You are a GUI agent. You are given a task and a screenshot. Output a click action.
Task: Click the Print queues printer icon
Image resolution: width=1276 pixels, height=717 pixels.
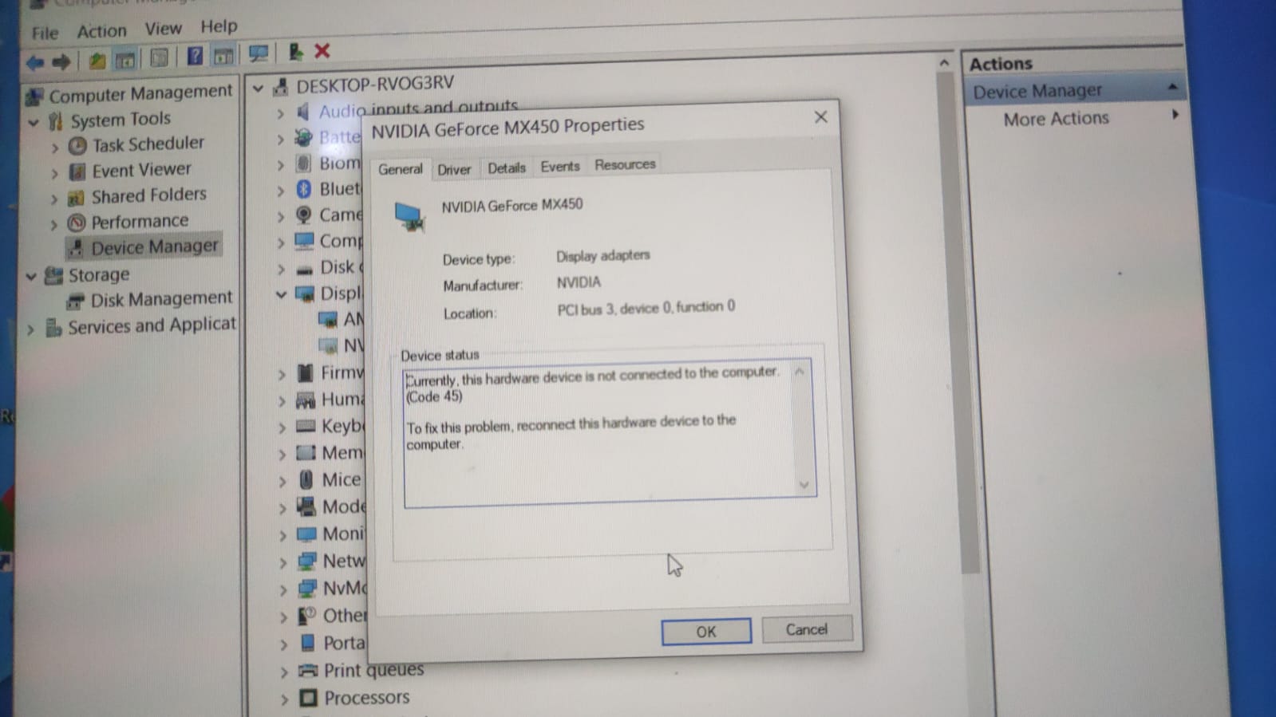click(x=308, y=671)
